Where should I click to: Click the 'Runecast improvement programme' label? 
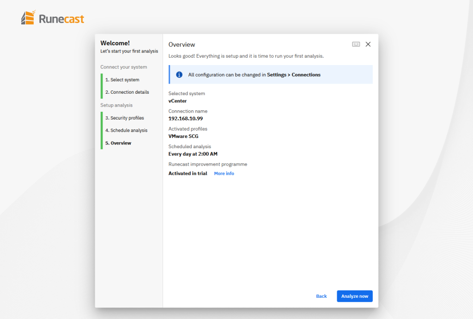tap(208, 164)
